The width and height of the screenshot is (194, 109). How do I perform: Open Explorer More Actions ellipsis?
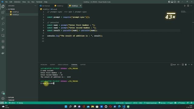(x=35, y=6)
